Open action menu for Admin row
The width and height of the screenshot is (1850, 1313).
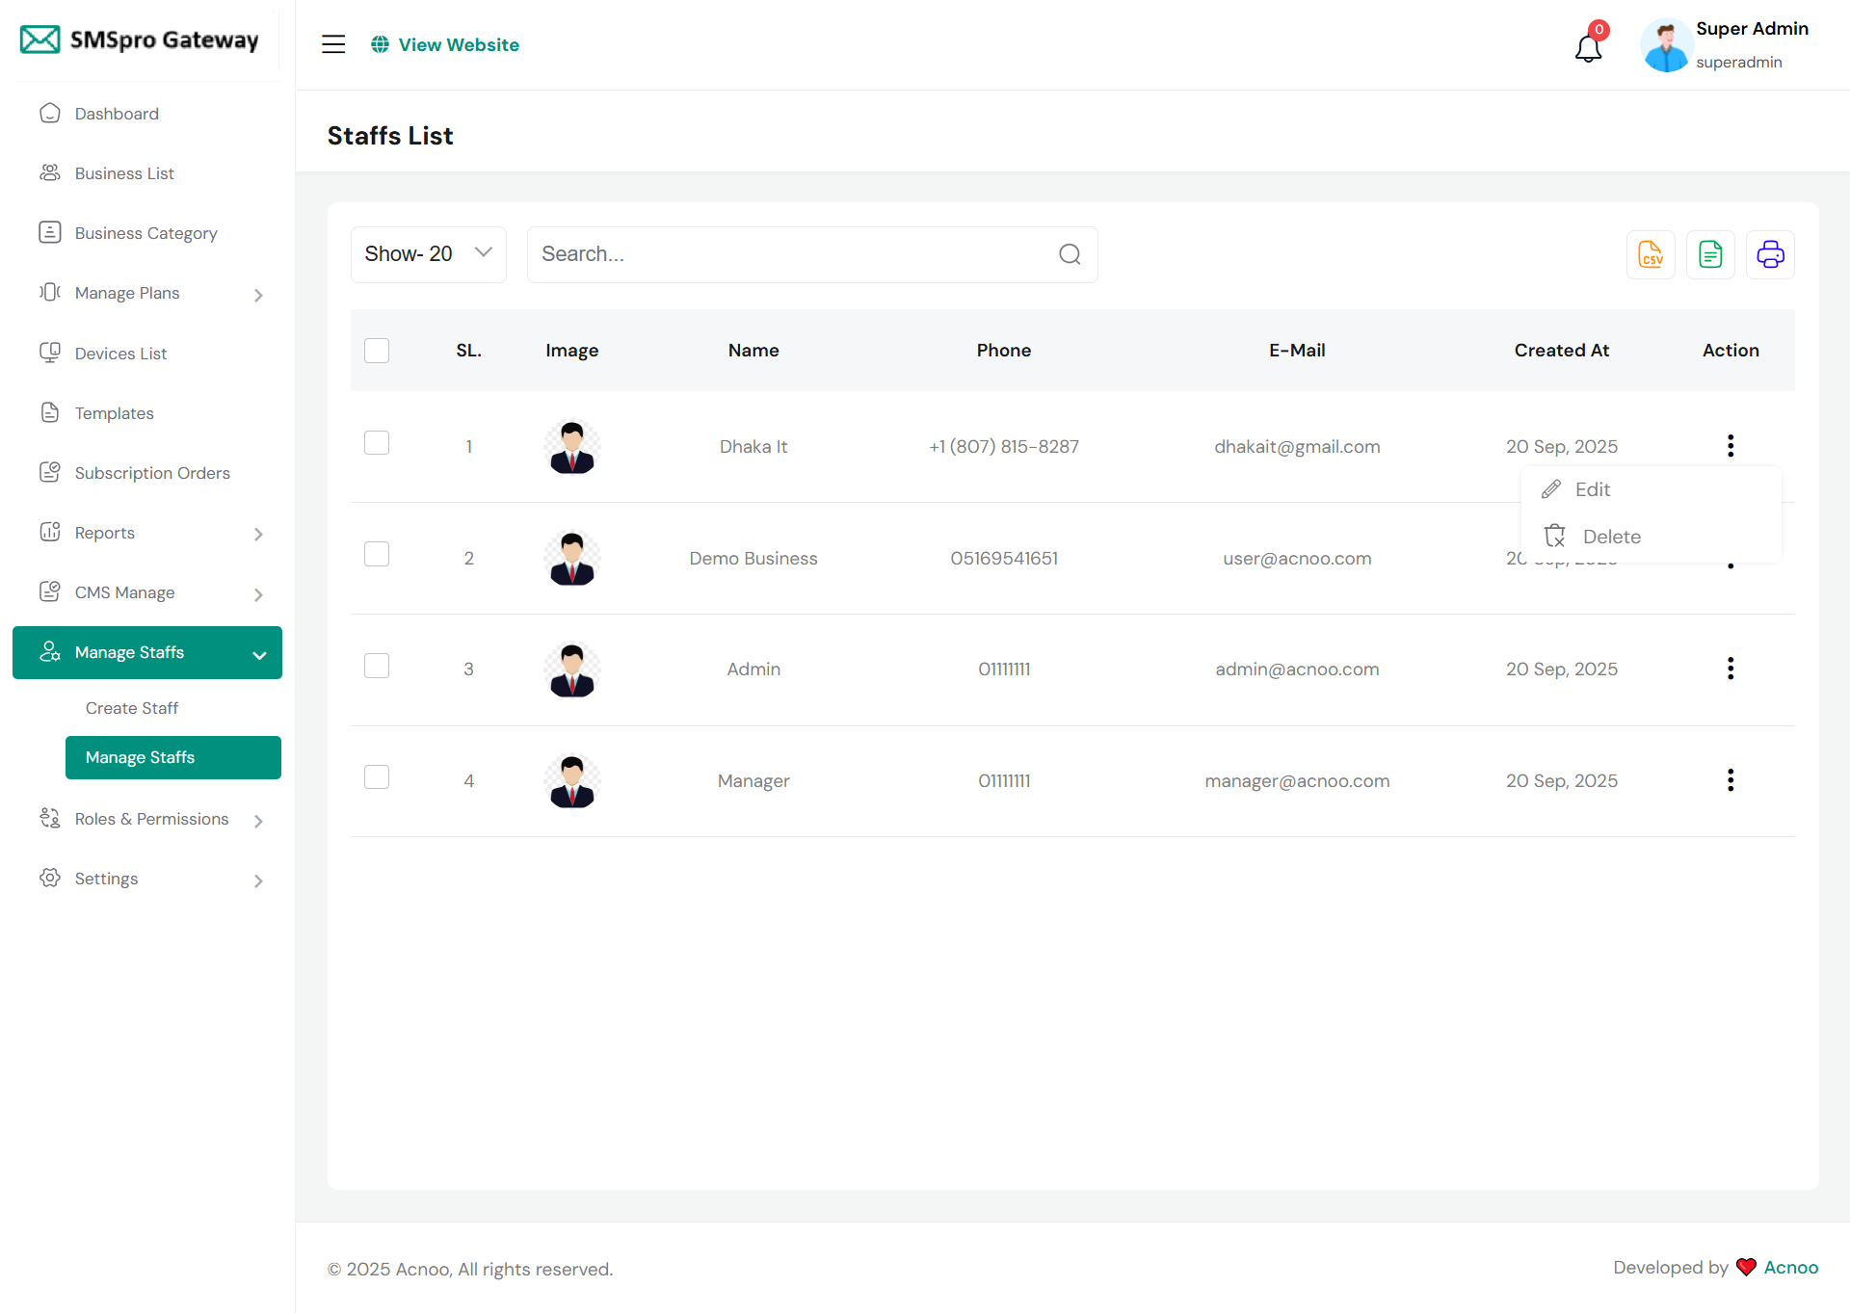(1731, 669)
